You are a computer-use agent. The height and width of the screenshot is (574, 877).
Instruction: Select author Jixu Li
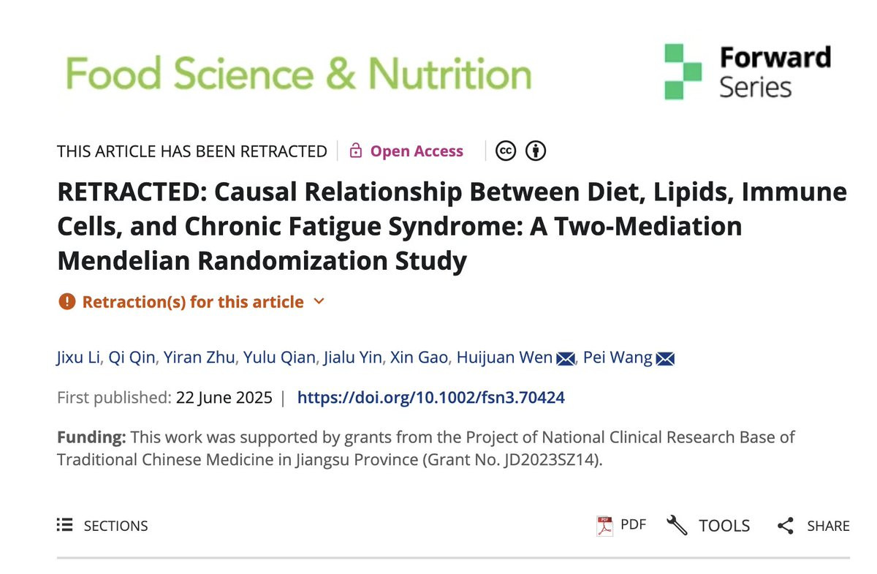click(x=79, y=358)
